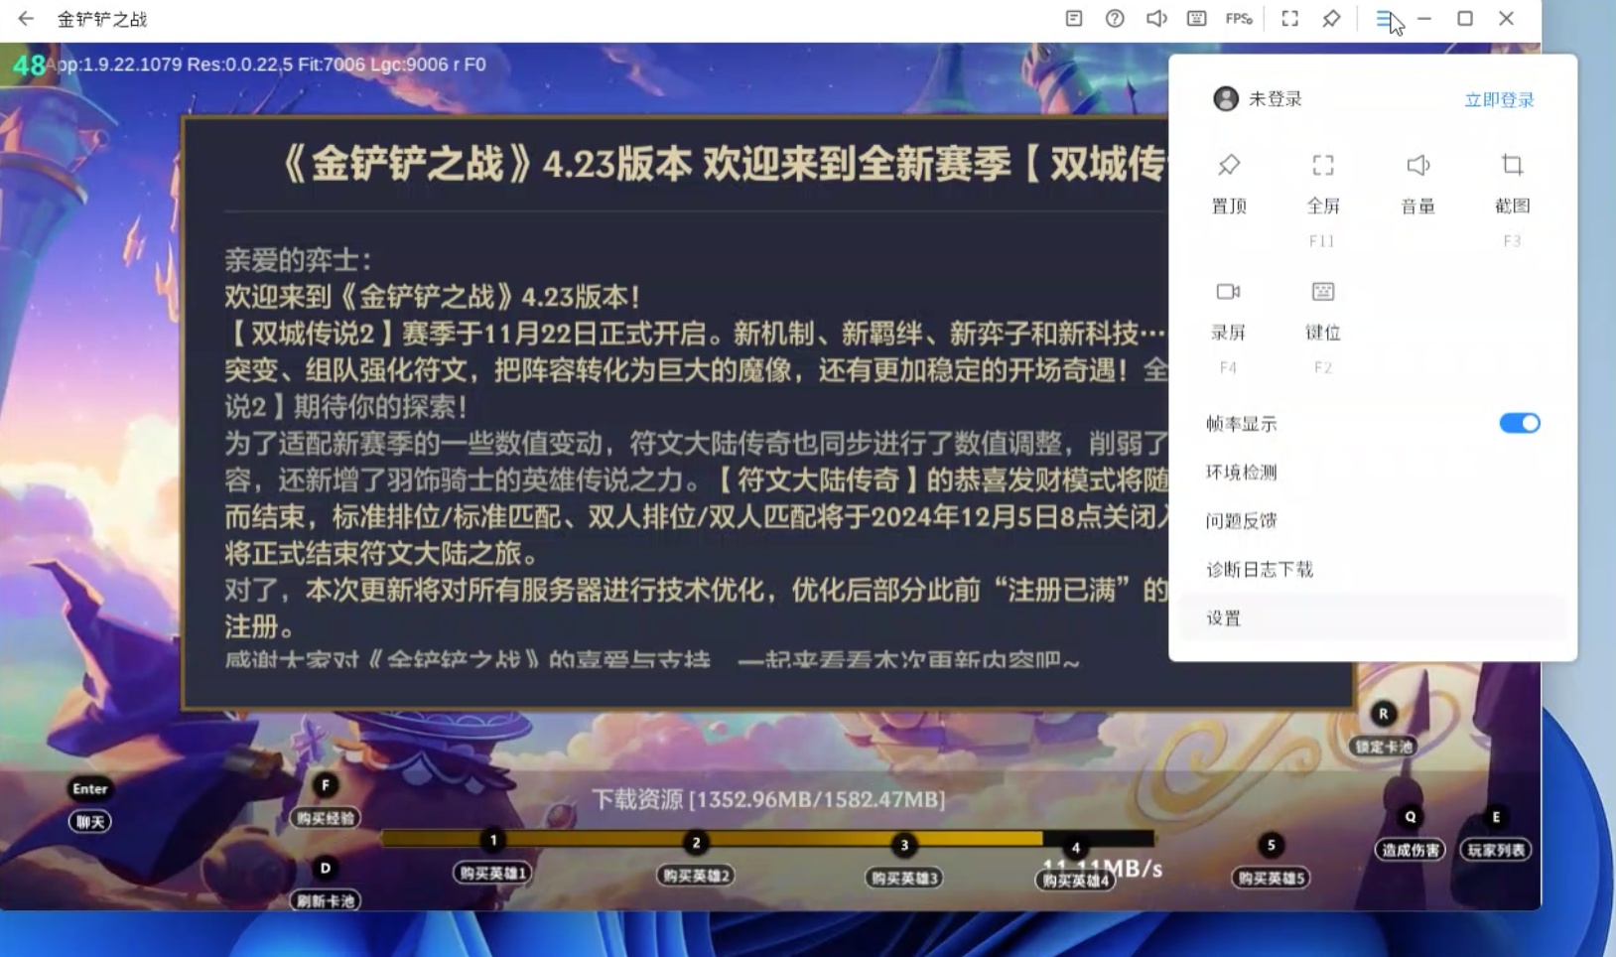1616x957 pixels.
Task: Click the title bar fullscreen icon
Action: tap(1289, 19)
